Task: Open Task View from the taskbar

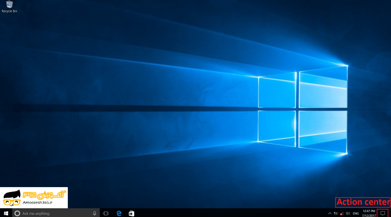Action: coord(106,213)
